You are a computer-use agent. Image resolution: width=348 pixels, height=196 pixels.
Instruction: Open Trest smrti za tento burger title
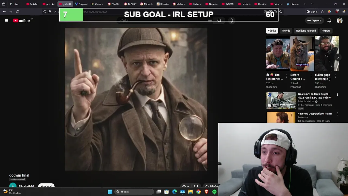(x=314, y=96)
